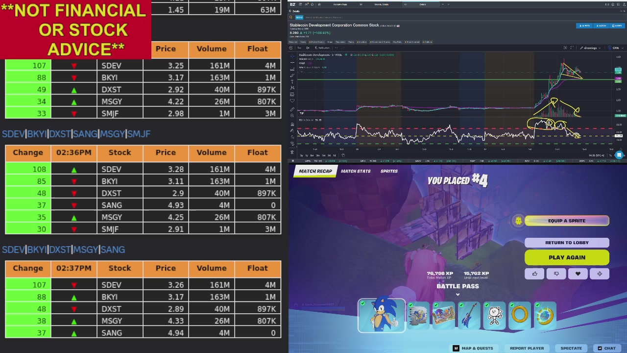
Task: Click the thumbs down dislike icon
Action: [556, 274]
